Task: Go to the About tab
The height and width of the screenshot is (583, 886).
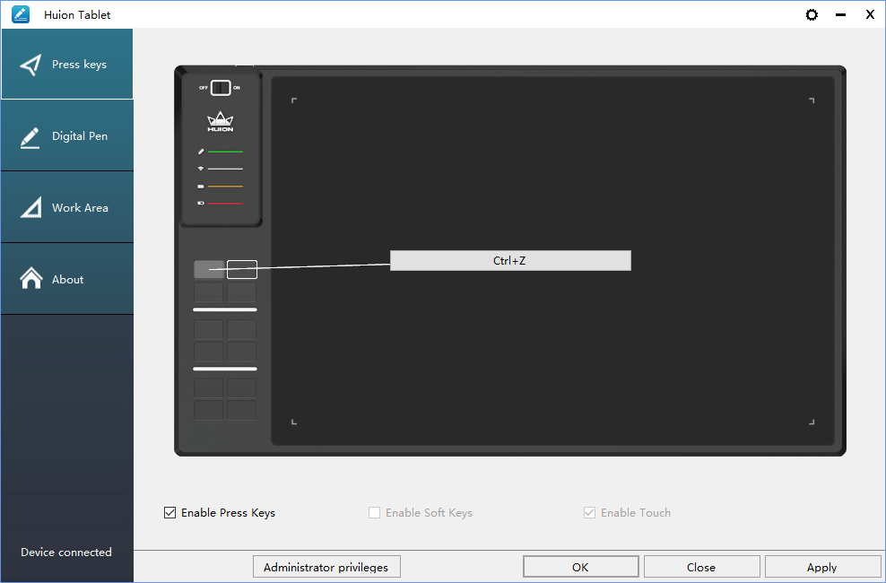Action: (x=66, y=279)
